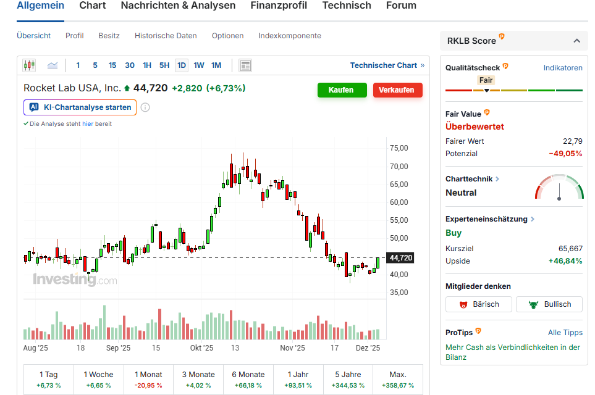Open the Technischer Chart link

387,65
